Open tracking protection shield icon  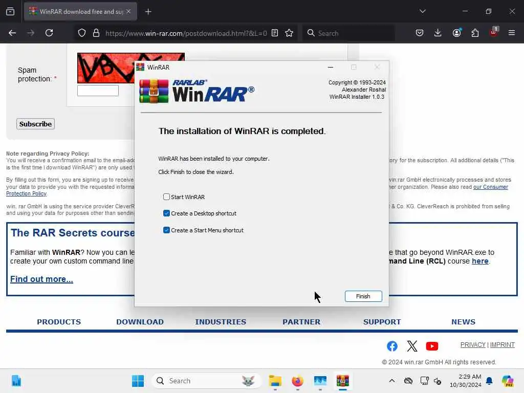coord(82,33)
